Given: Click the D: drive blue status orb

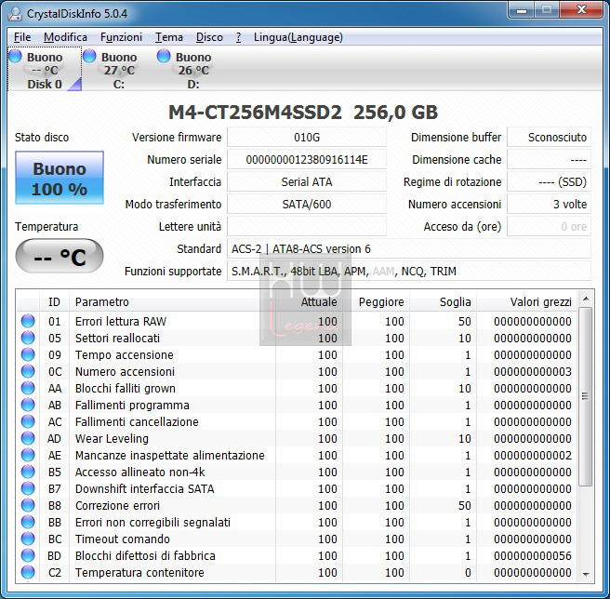Looking at the screenshot, I should click(164, 56).
